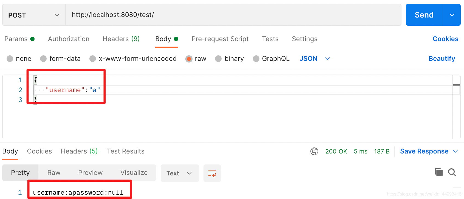Click the copy response icon

pyautogui.click(x=438, y=172)
